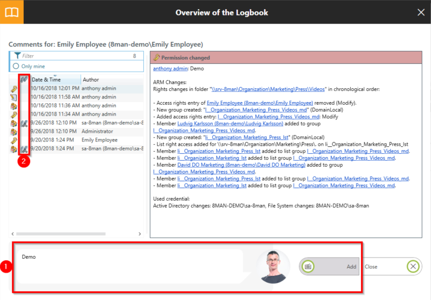
Task: Click the key icon for 12:01 PM entry
Action: pos(14,89)
